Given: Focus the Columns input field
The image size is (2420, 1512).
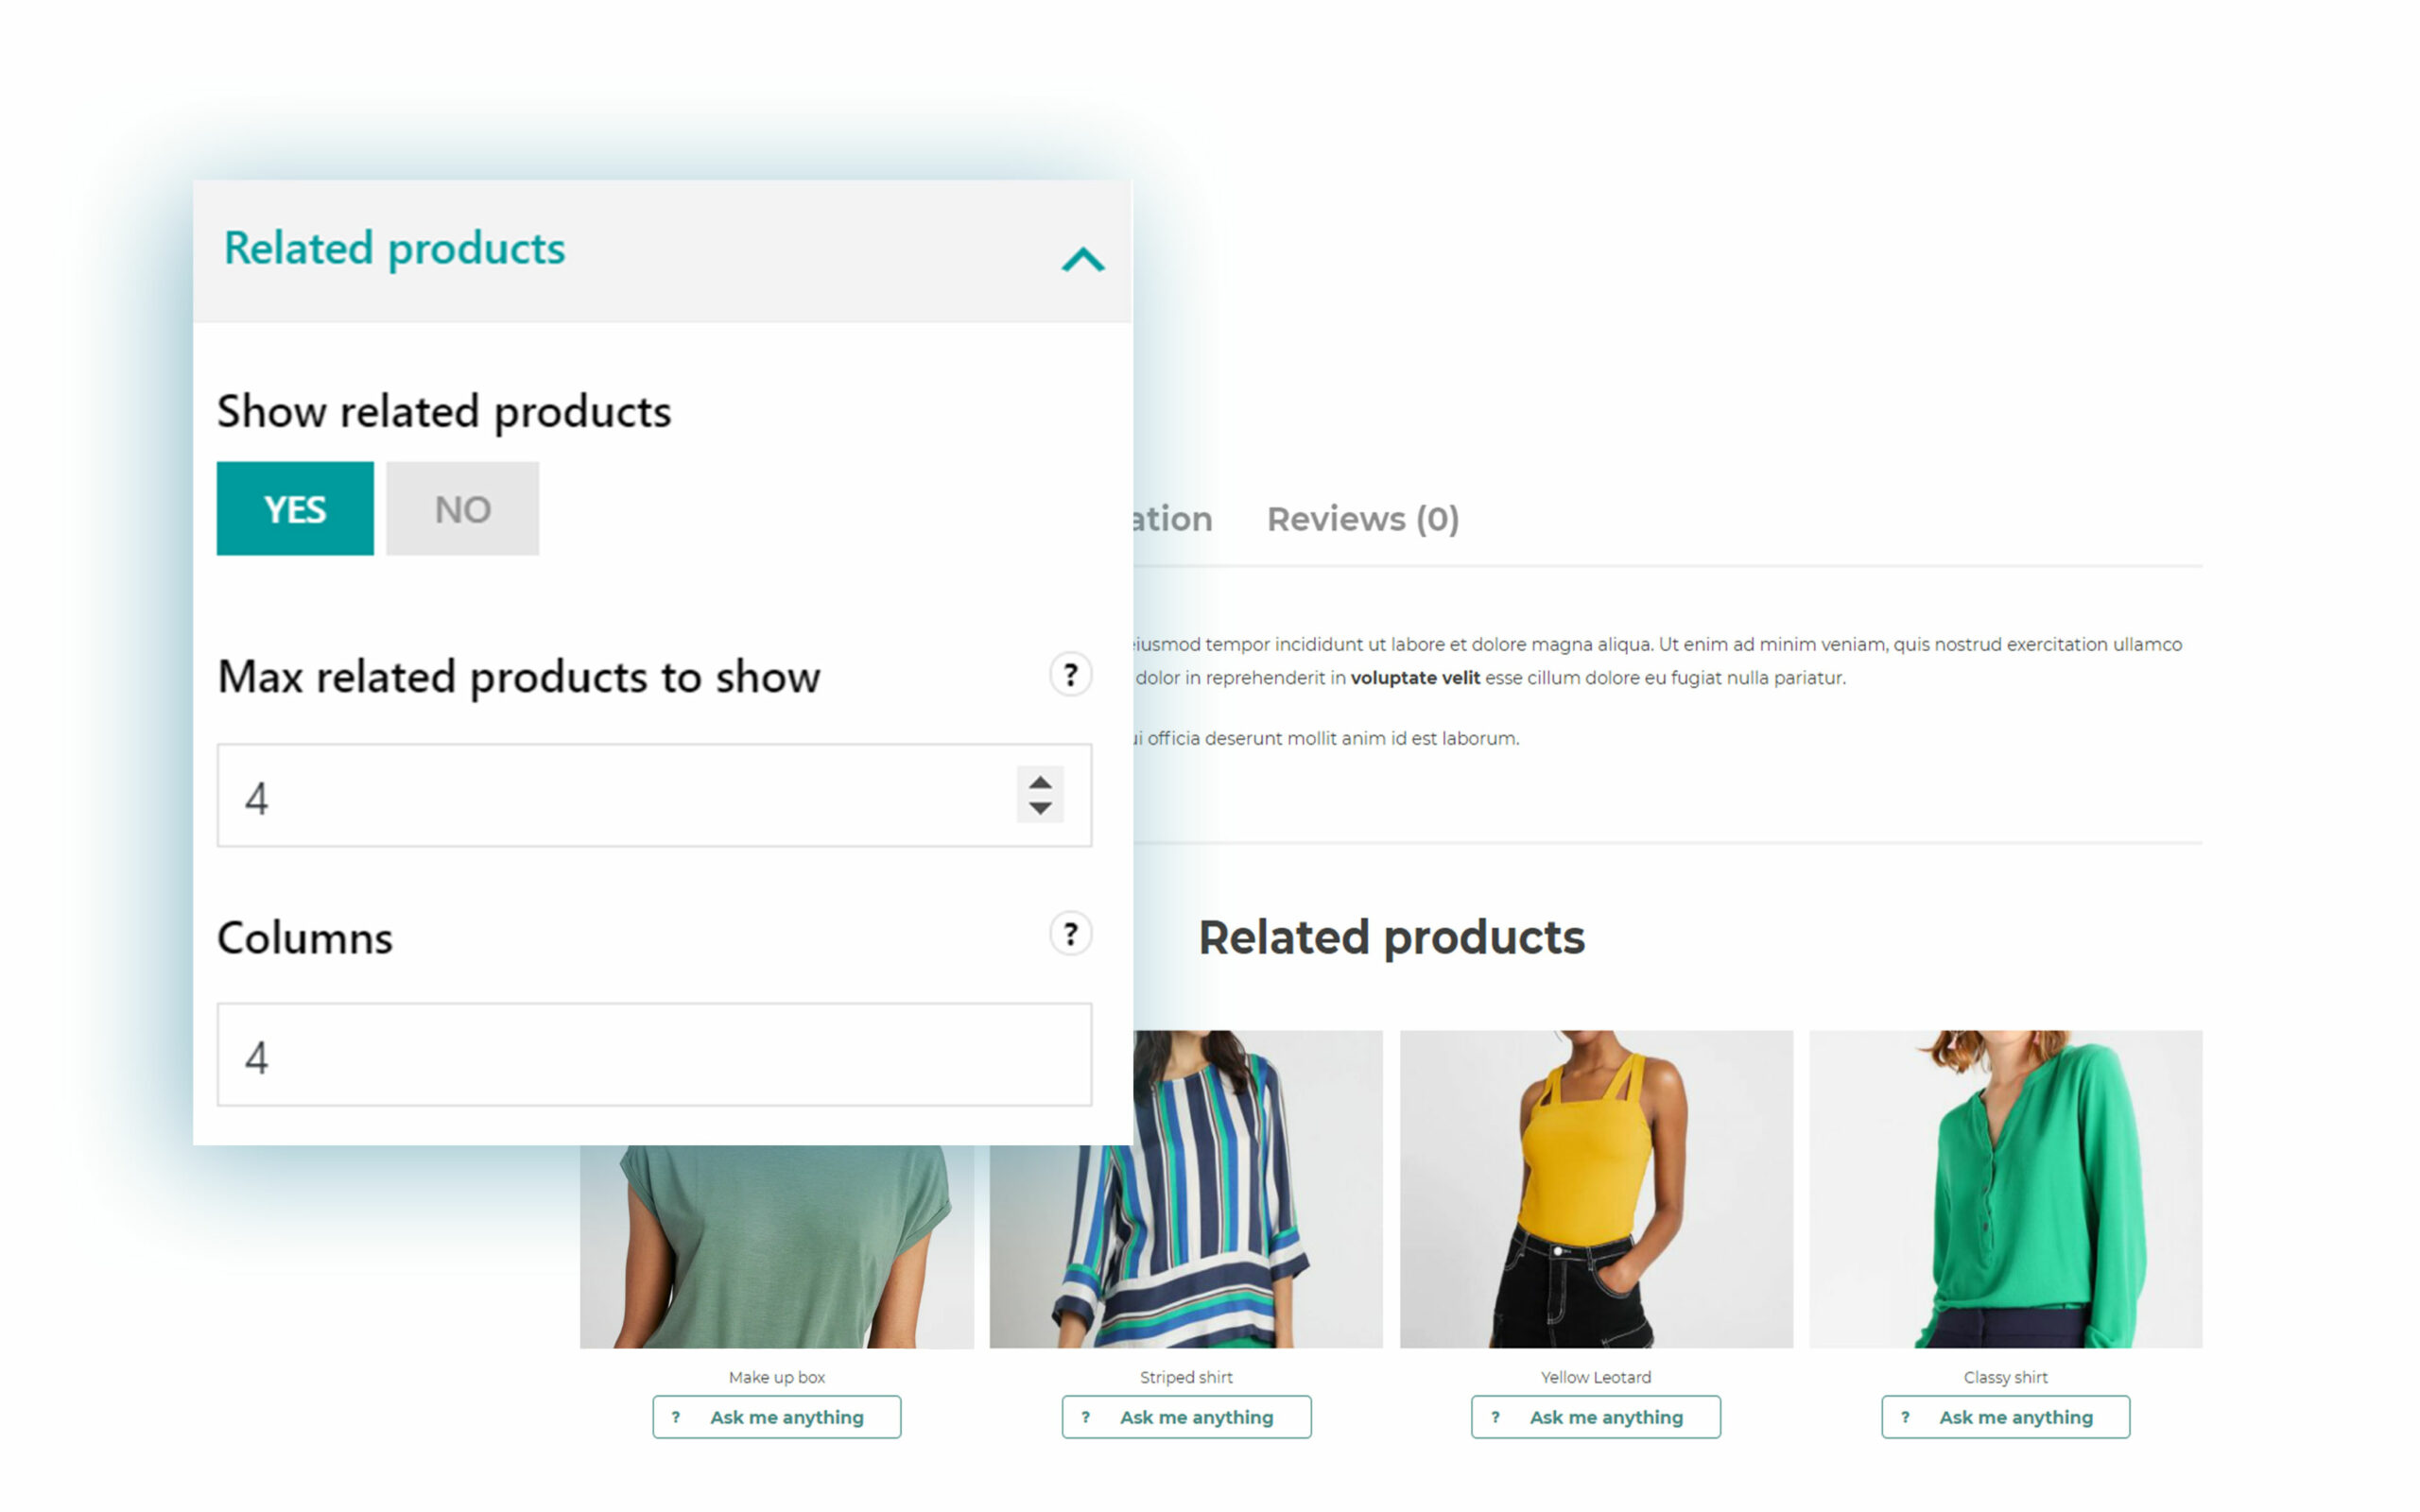Looking at the screenshot, I should pos(654,1054).
